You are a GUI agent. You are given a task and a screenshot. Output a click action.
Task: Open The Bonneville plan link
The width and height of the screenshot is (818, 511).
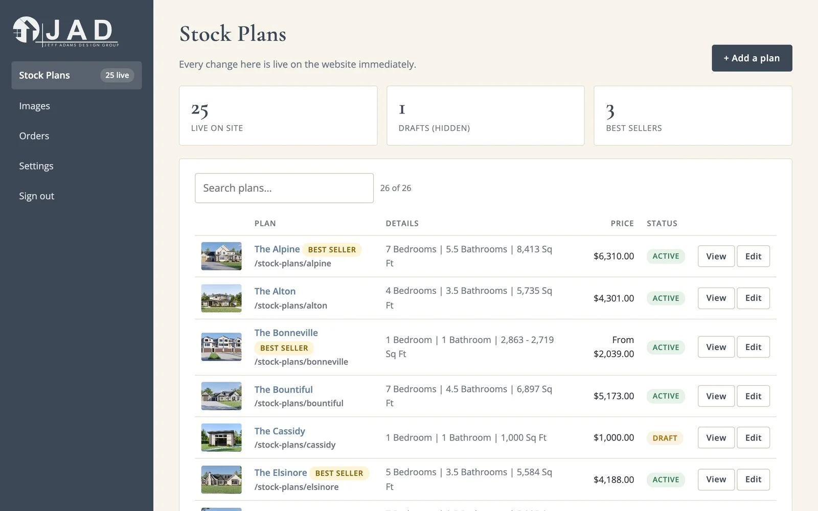click(286, 333)
